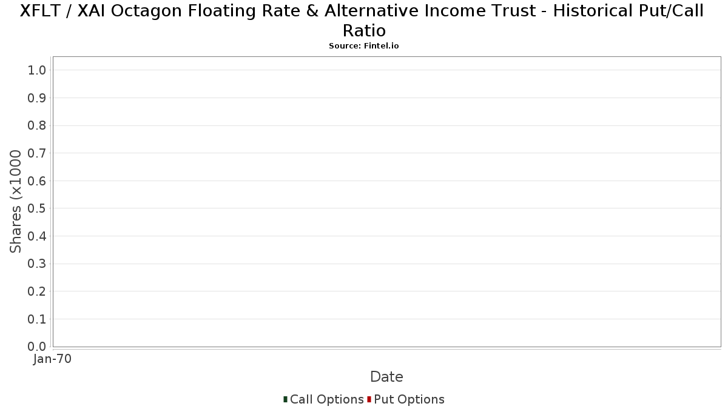728x409 pixels.
Task: Toggle the Put Options legend label
Action: (409, 399)
